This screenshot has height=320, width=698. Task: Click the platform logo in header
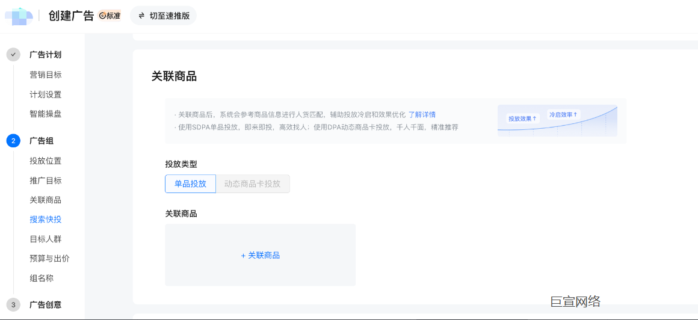pos(19,16)
